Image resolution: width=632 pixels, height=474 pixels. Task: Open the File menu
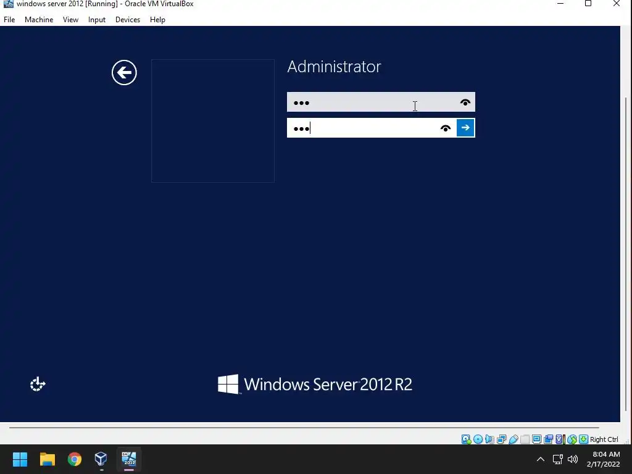tap(9, 19)
